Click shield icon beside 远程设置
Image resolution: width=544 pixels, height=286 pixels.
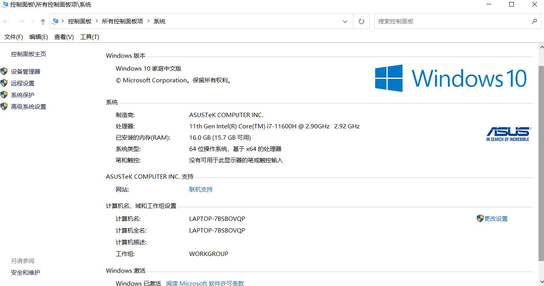4,83
